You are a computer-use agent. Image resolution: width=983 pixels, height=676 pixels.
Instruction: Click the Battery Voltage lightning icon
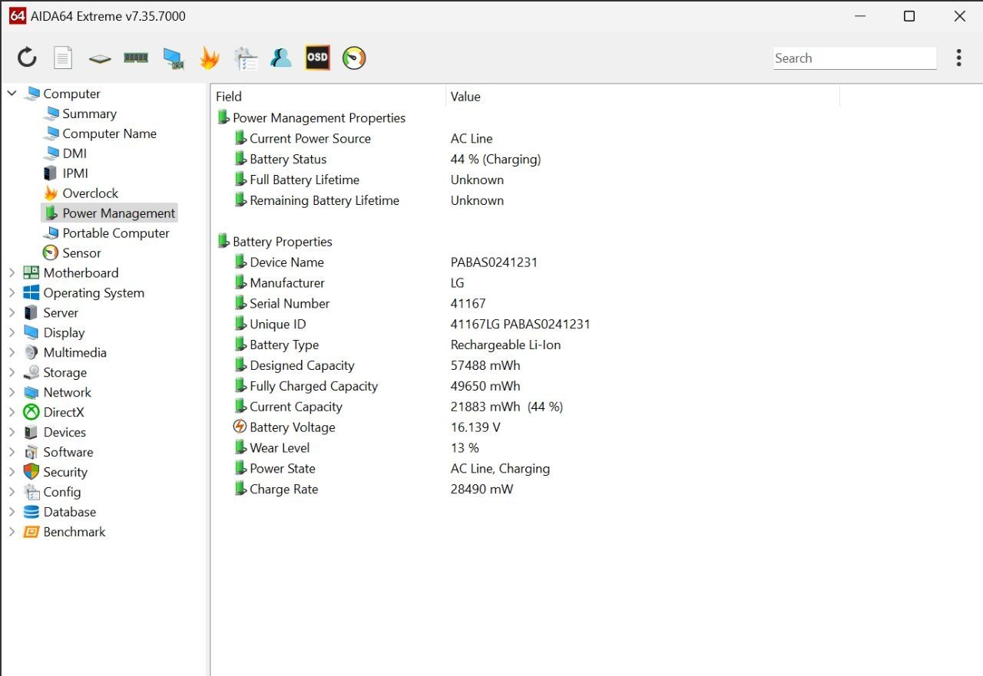coord(240,427)
